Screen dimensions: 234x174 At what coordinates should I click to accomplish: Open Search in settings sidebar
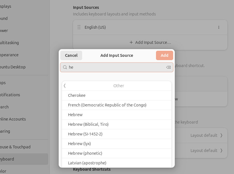24,107
